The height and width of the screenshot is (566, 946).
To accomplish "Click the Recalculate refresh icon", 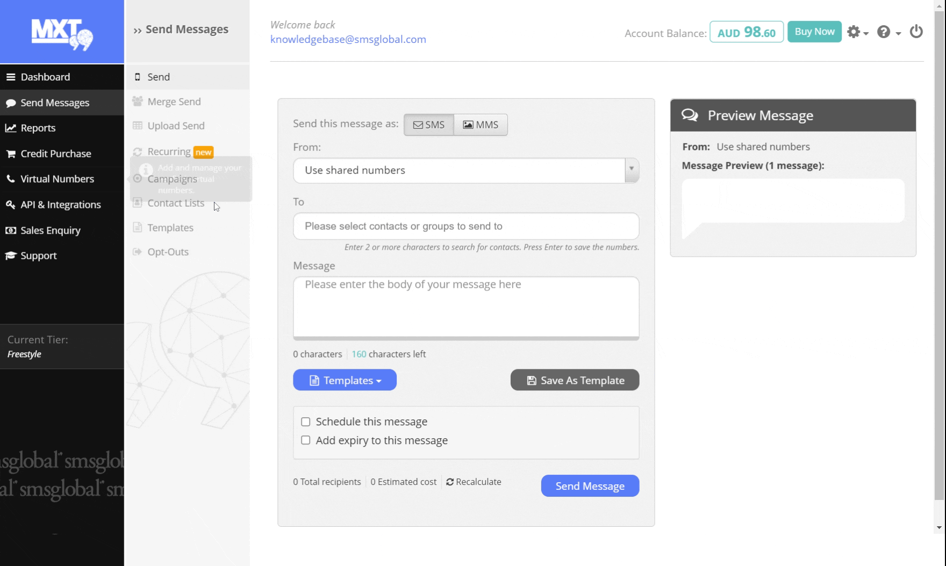I will (x=450, y=482).
